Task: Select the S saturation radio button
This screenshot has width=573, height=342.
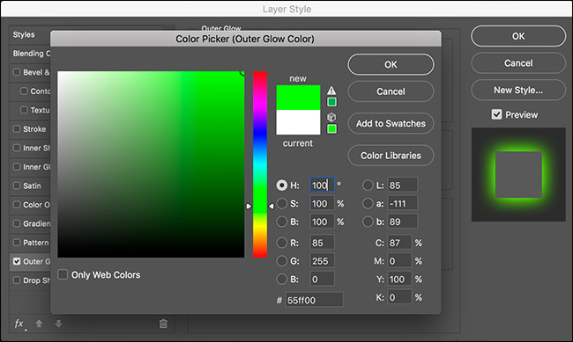Action: [x=282, y=203]
